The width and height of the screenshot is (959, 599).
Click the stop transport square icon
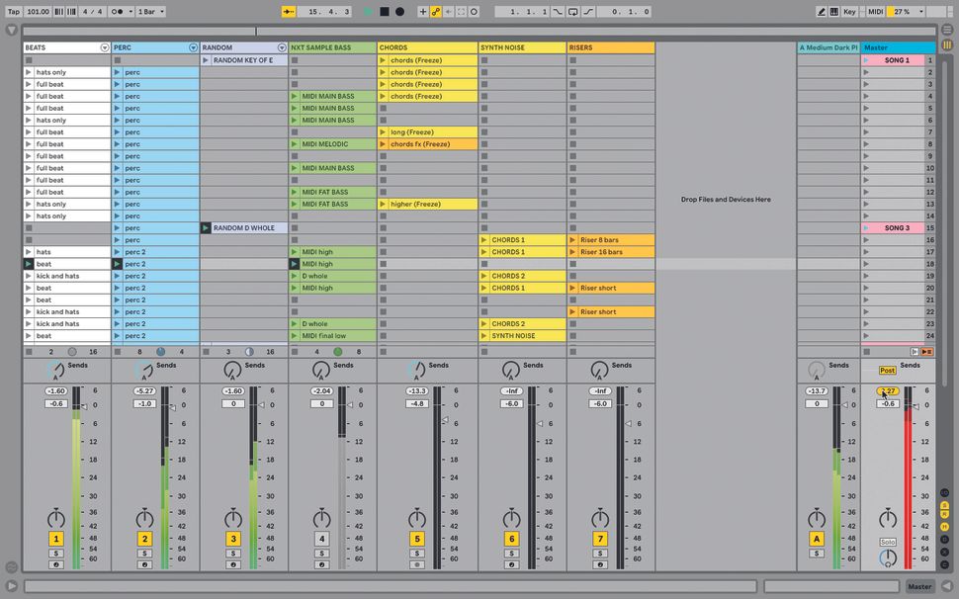(385, 11)
